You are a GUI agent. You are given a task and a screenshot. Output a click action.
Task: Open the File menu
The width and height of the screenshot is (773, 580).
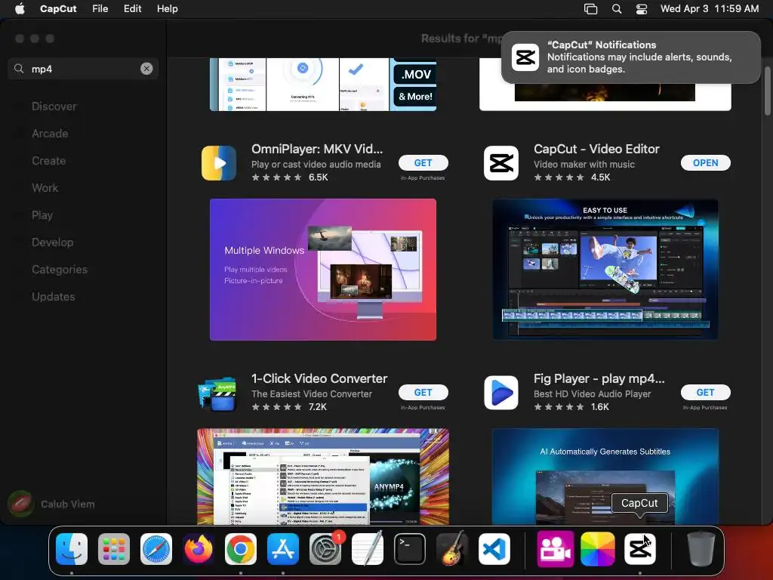(x=100, y=9)
